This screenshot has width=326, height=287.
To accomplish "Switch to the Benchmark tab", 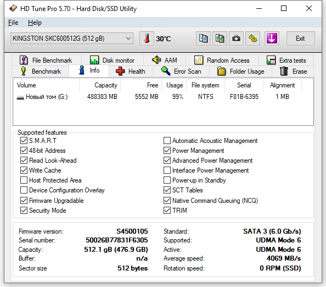I will click(x=41, y=71).
